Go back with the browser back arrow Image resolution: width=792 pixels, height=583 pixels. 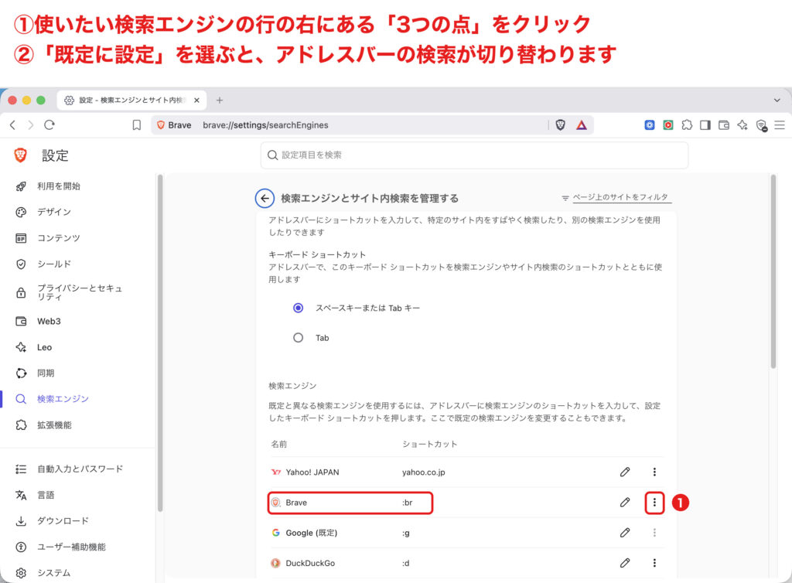click(13, 125)
